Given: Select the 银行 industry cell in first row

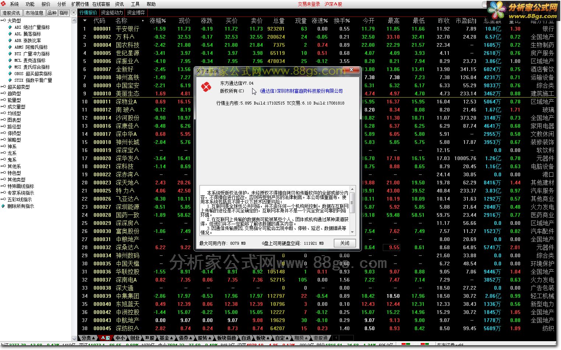Looking at the screenshot, I should (x=548, y=29).
